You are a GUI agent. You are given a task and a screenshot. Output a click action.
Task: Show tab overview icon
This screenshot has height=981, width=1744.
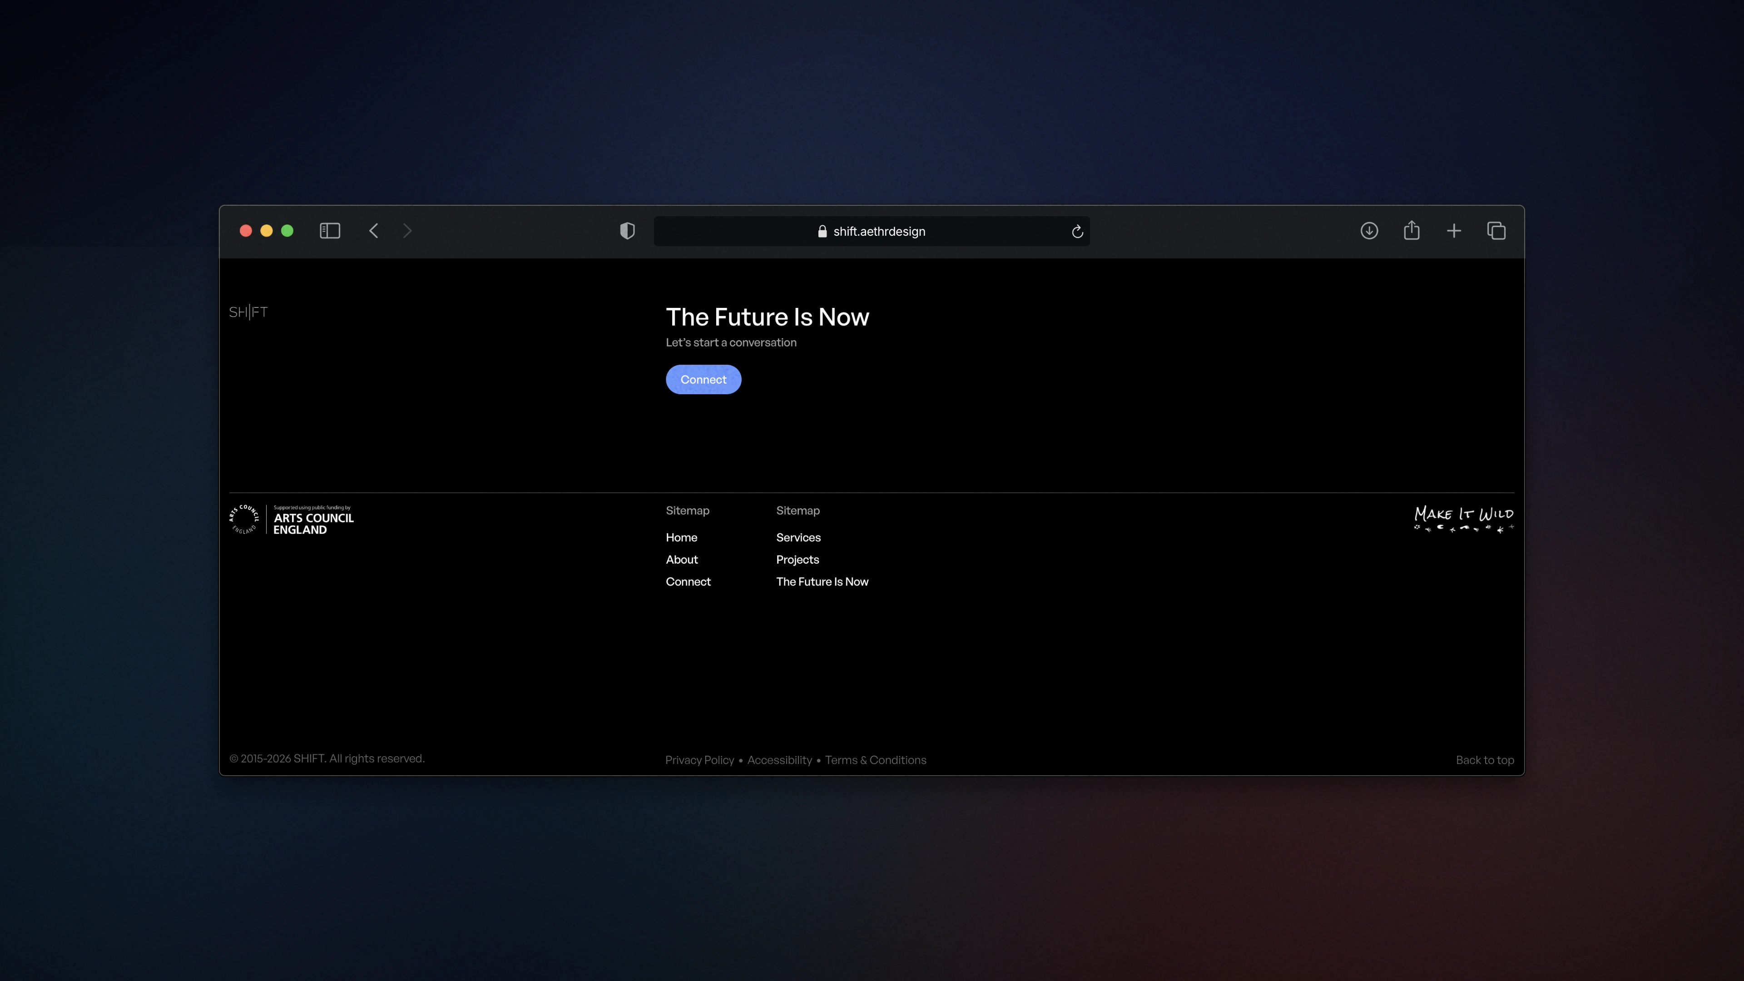[x=1496, y=231]
